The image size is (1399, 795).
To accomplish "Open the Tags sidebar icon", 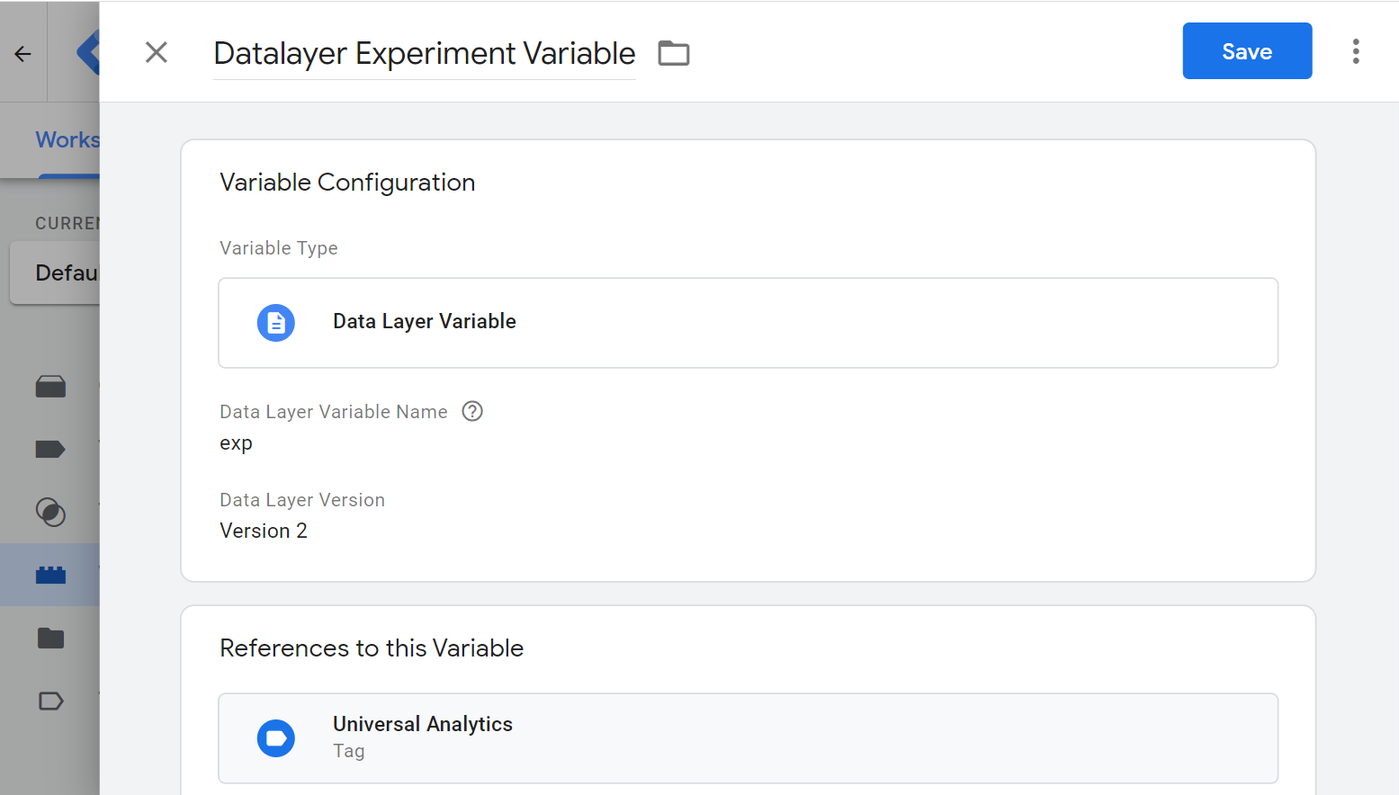I will pos(50,449).
